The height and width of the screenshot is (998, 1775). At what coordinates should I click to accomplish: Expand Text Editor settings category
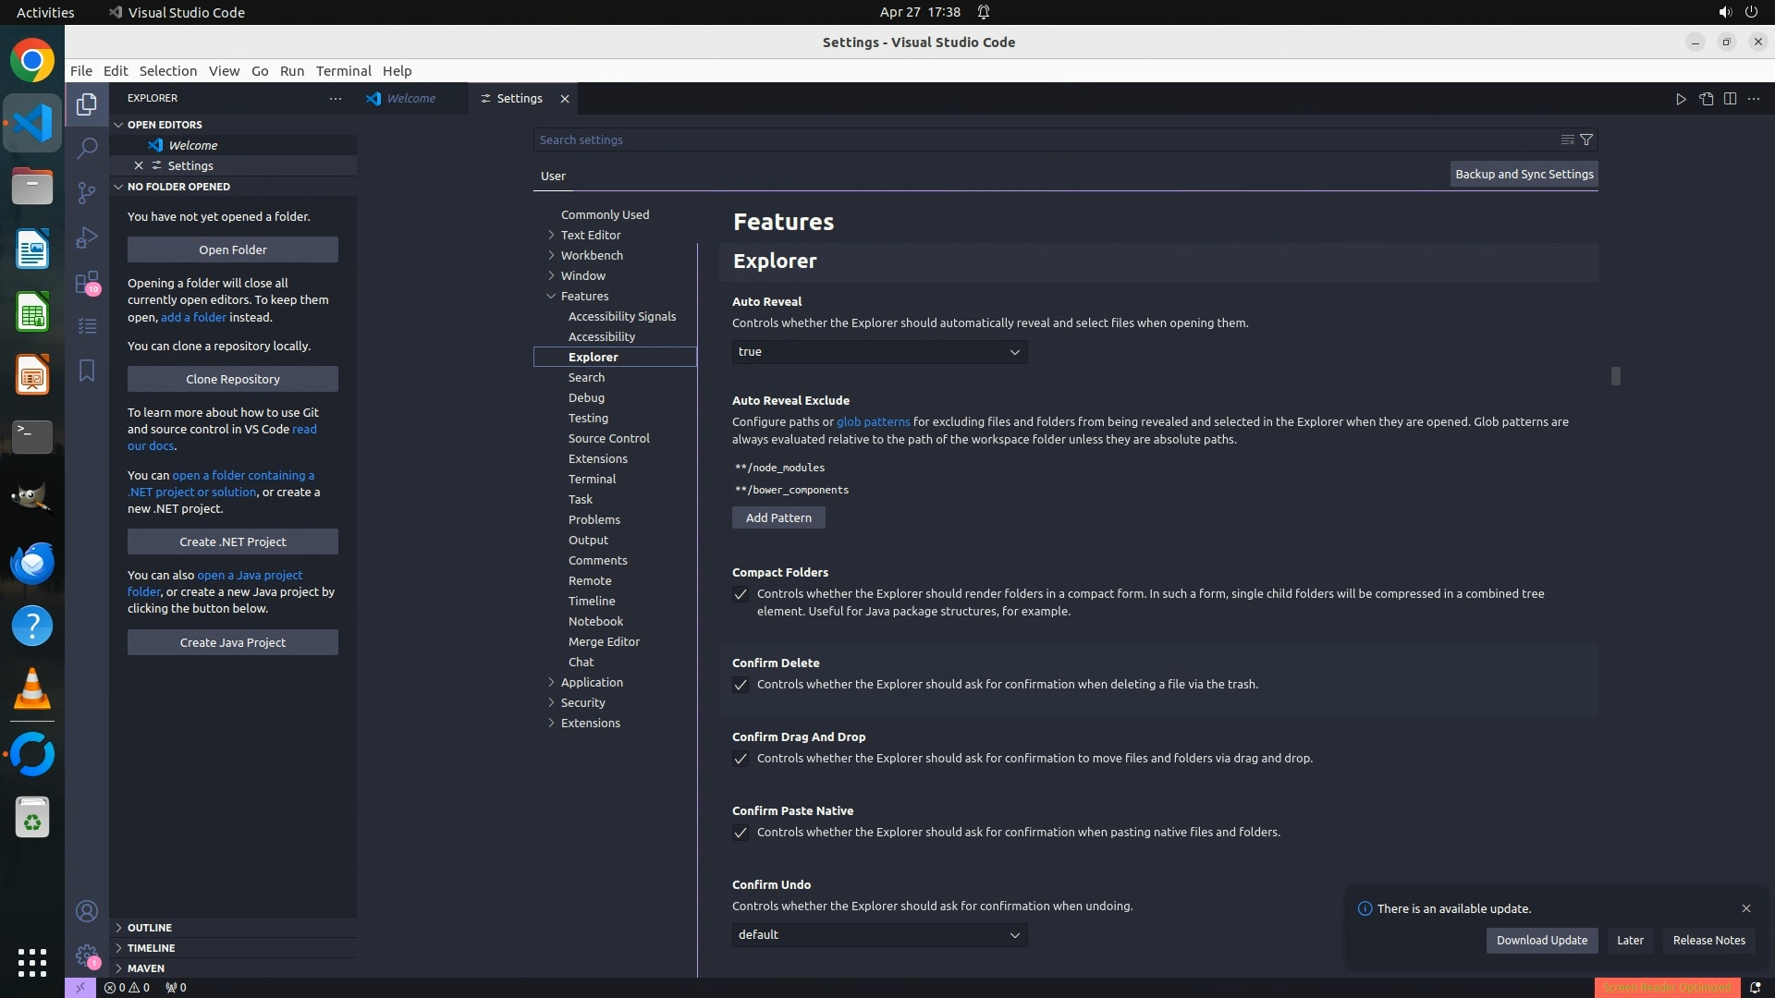click(x=590, y=235)
